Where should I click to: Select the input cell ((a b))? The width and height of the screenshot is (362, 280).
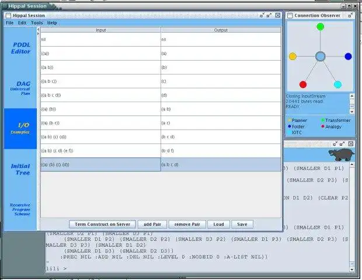tap(100, 67)
